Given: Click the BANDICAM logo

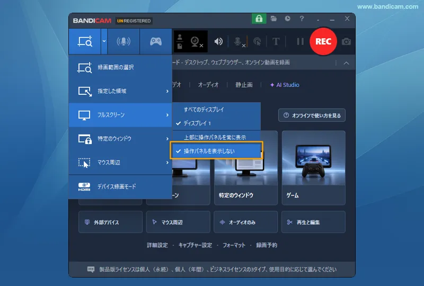Looking at the screenshot, I should pyautogui.click(x=92, y=21).
